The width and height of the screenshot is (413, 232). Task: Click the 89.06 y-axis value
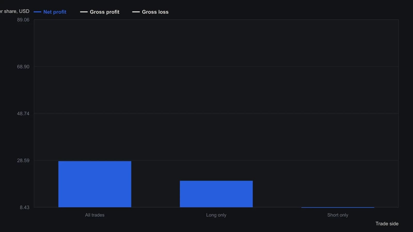23,20
